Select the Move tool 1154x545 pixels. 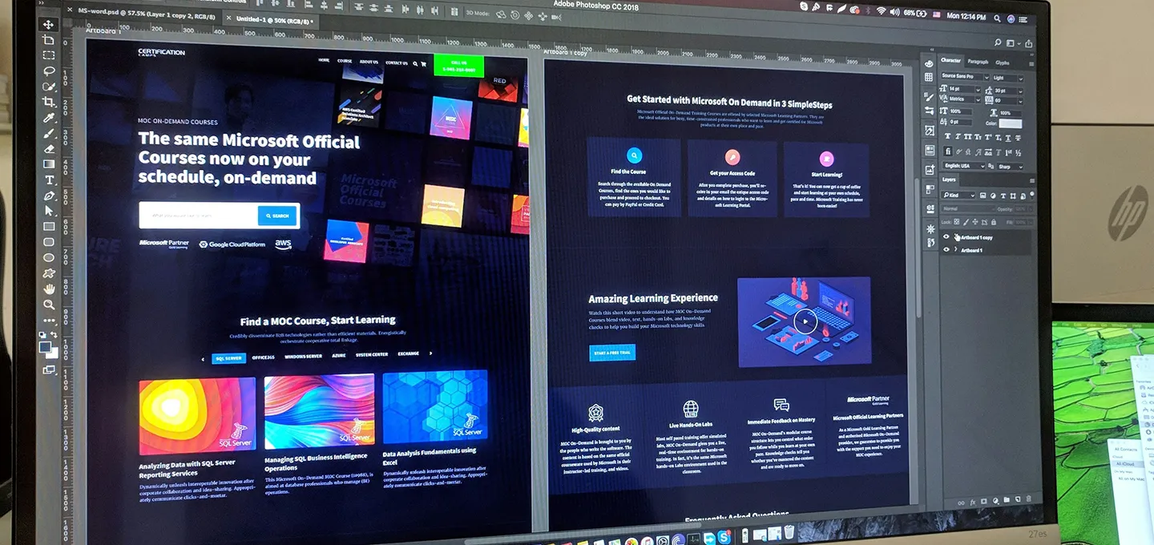point(48,24)
